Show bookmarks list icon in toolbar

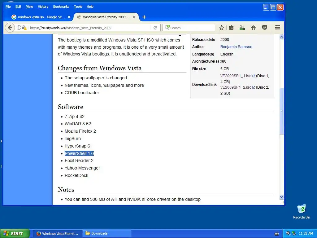231,28
